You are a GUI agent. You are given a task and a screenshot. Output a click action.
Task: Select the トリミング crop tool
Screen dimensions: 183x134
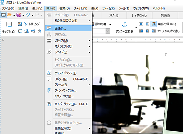click(32, 24)
